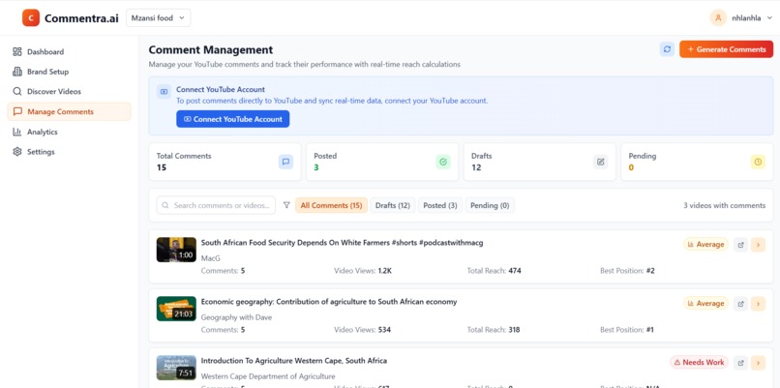
Task: Open the Economic geography video title
Action: [x=329, y=302]
